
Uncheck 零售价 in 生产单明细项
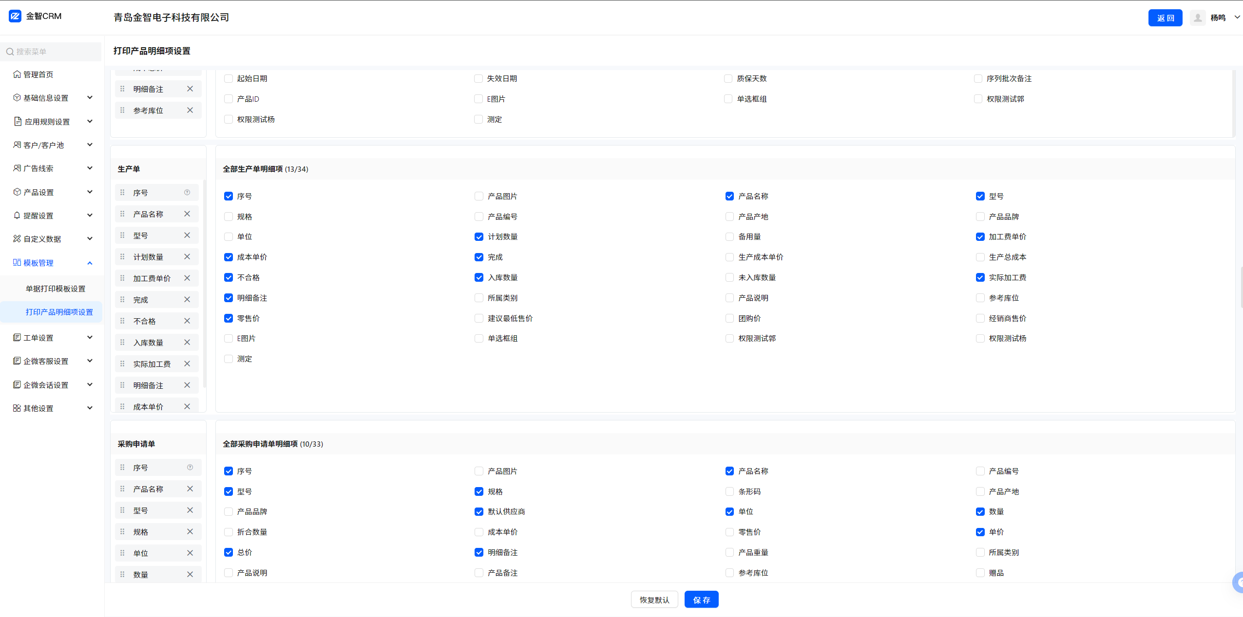click(x=229, y=319)
